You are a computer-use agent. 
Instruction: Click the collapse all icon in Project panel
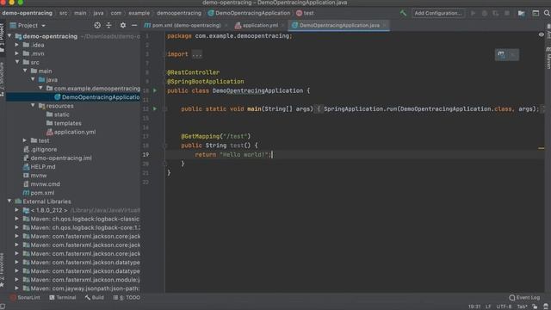109,25
